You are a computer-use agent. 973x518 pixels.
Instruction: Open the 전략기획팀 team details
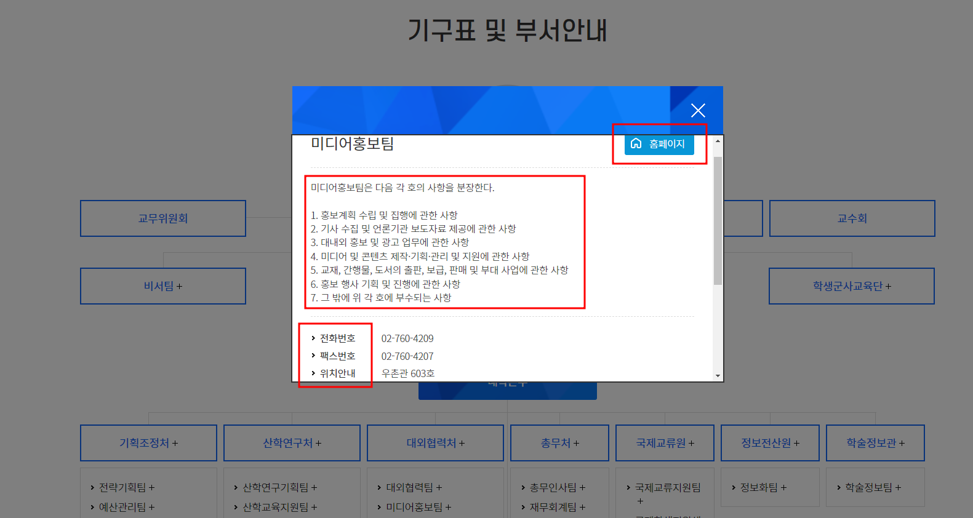click(126, 487)
